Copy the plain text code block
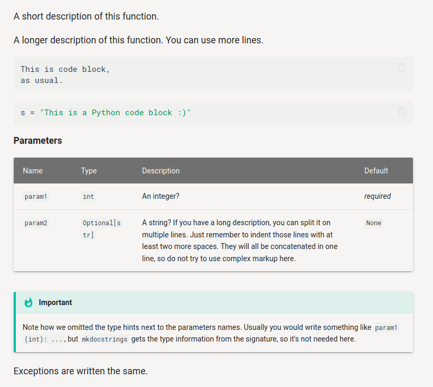The height and width of the screenshot is (387, 433). pyautogui.click(x=401, y=67)
